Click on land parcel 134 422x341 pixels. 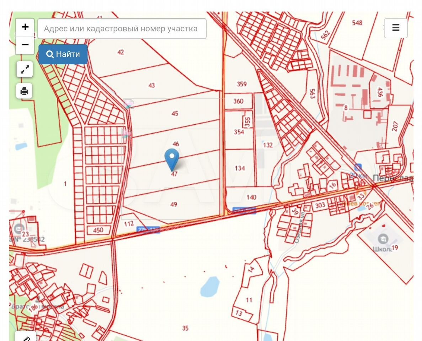[x=240, y=168]
